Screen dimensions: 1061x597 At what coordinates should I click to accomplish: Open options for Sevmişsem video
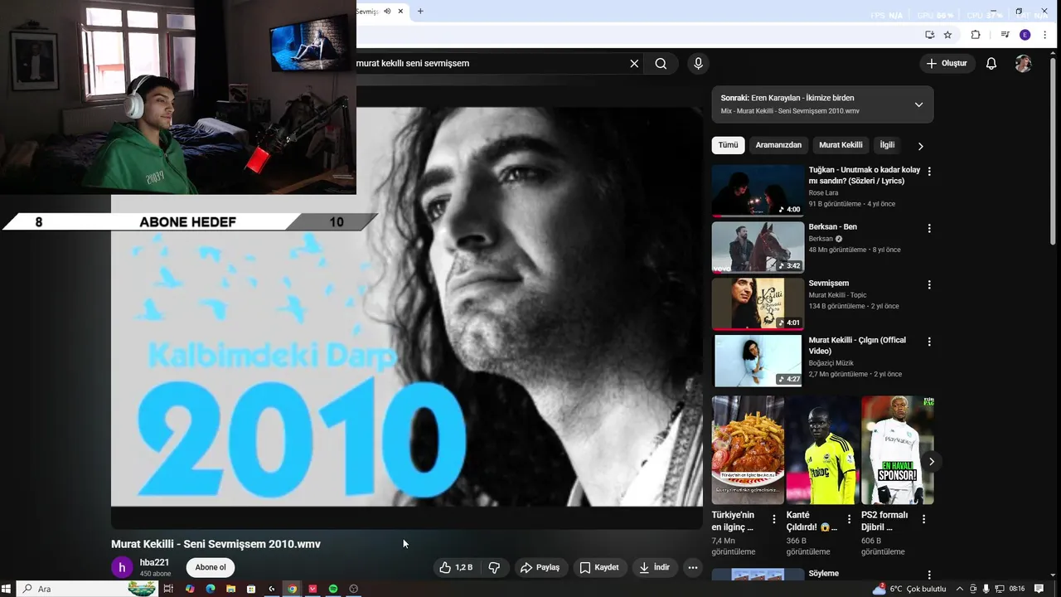pos(929,284)
